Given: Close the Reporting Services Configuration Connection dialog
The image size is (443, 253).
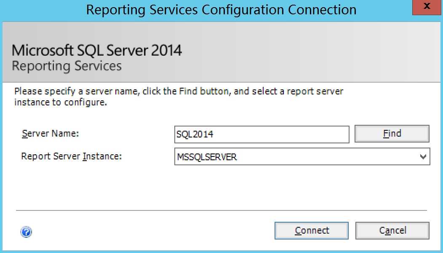Looking at the screenshot, I should coord(427,7).
